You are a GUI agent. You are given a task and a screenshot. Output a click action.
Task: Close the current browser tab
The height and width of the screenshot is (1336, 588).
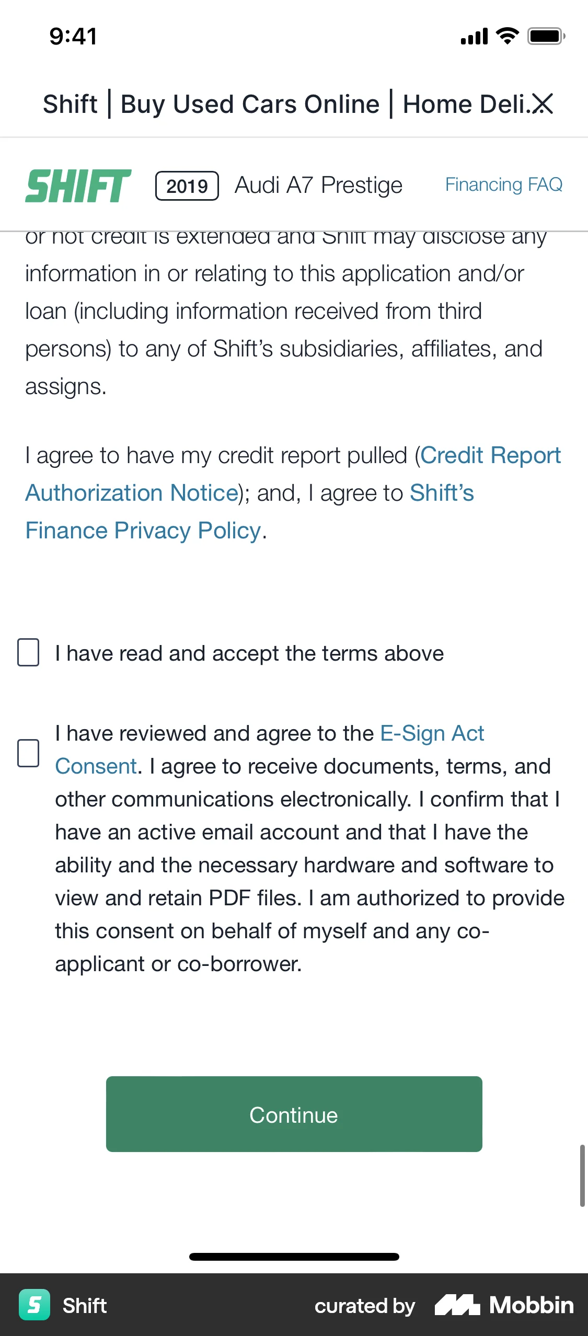[x=542, y=104]
